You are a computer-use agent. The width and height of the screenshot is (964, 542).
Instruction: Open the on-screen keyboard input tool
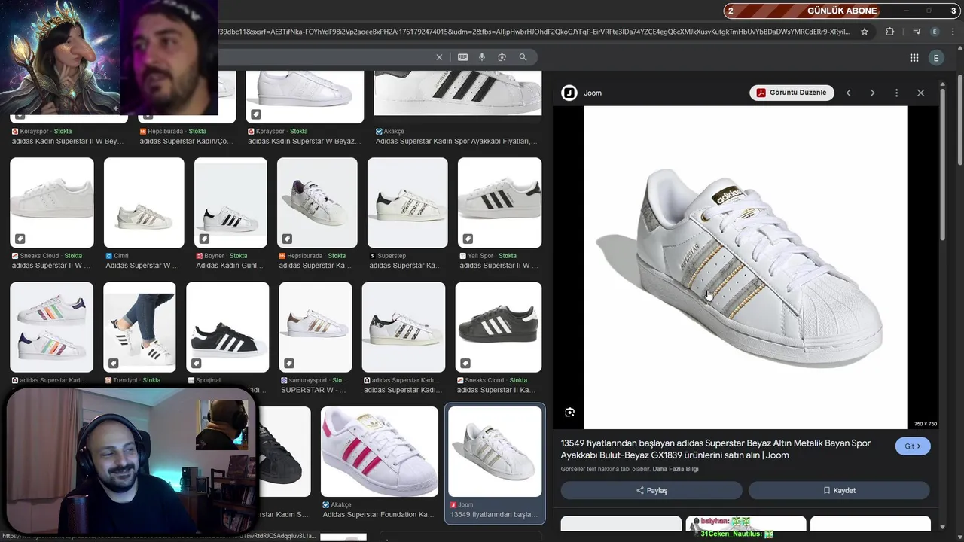point(462,57)
